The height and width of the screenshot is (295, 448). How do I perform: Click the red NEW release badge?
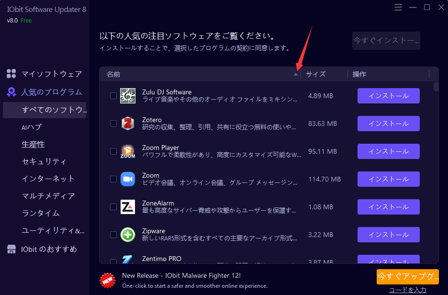[108, 281]
